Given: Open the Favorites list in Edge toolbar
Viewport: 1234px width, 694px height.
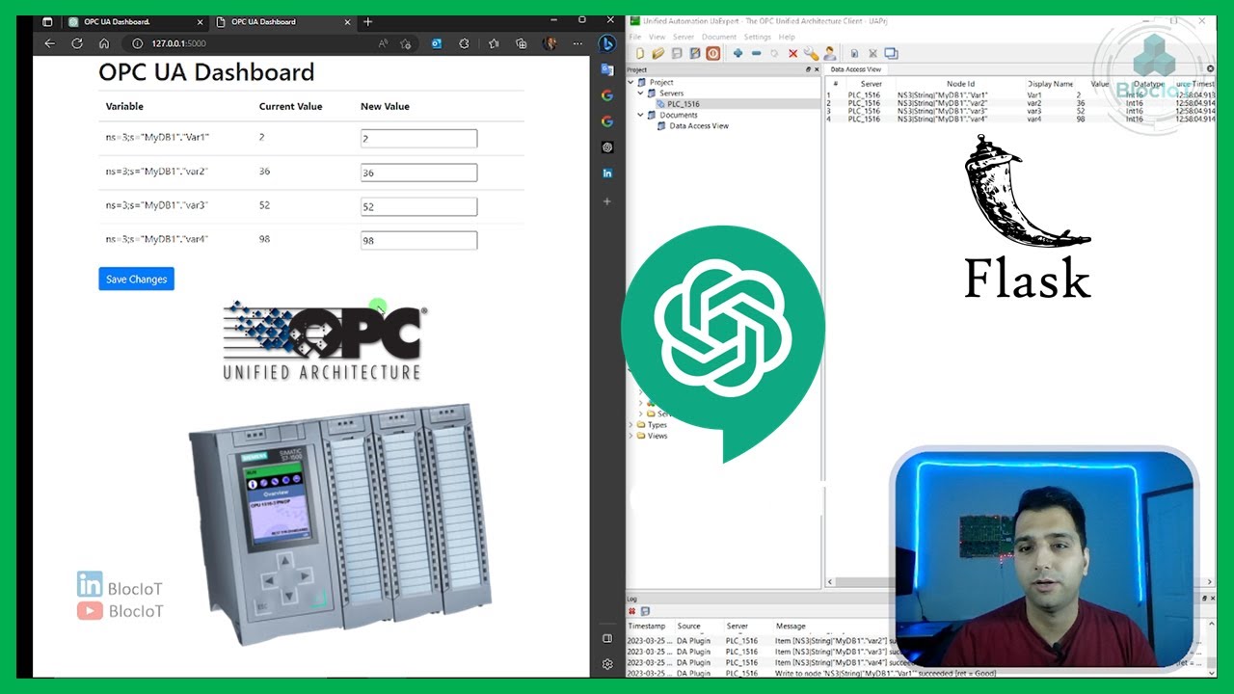Looking at the screenshot, I should [x=494, y=43].
